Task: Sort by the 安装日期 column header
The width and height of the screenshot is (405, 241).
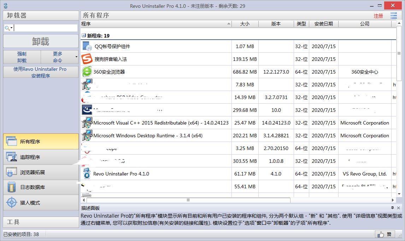Action: coord(324,24)
